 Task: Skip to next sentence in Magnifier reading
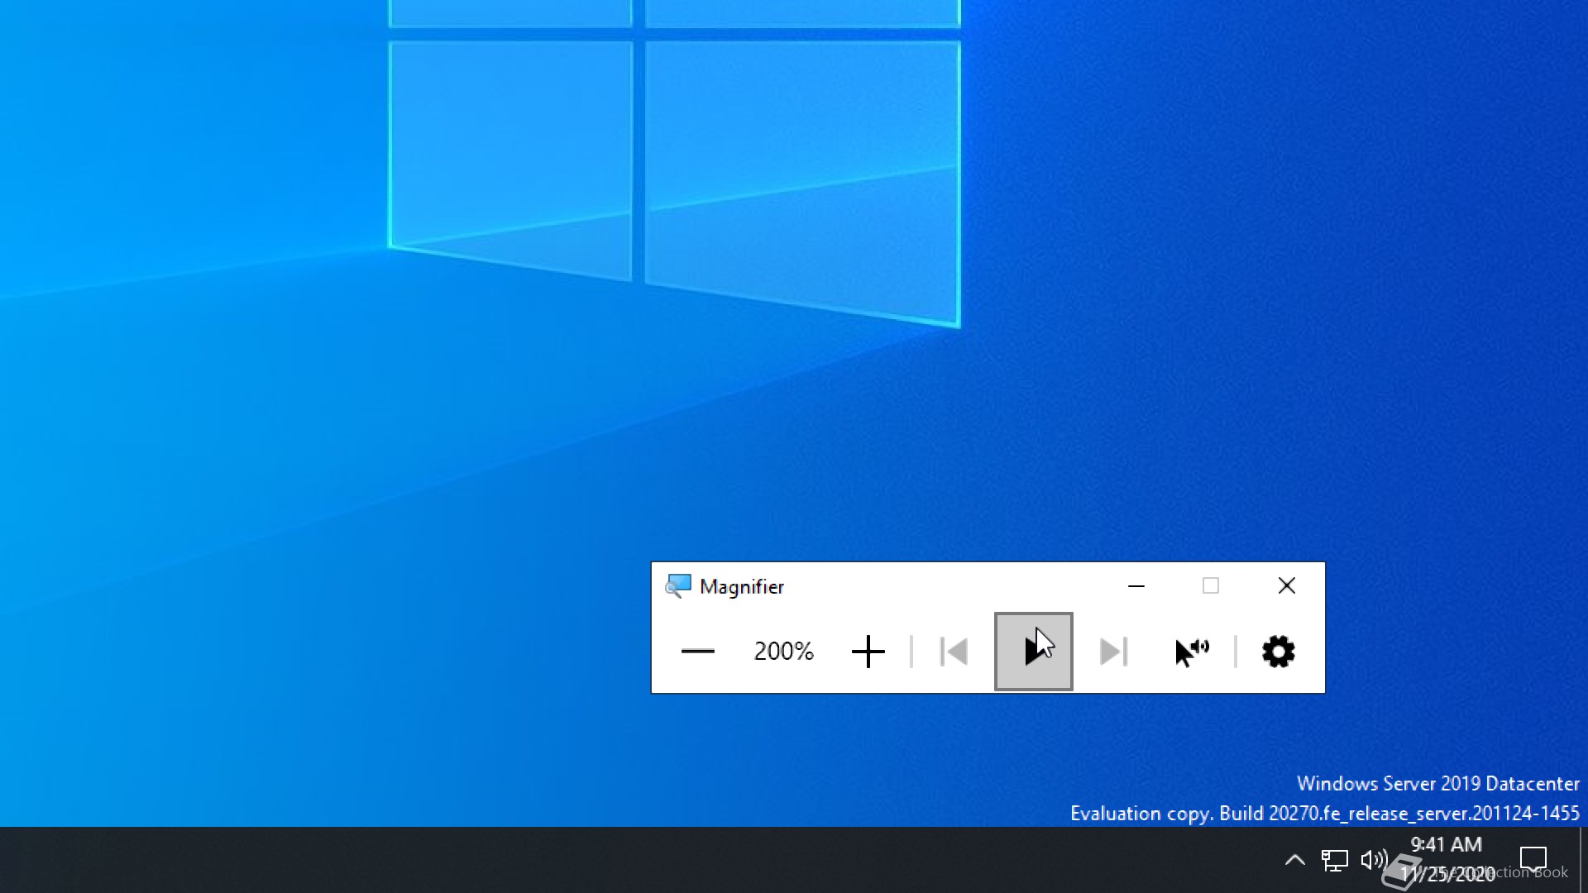1113,652
